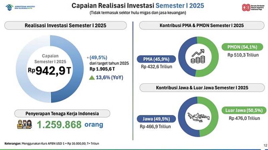Click the Kontribusi Jawa & Luar Jawa header
268x150 pixels.
point(202,88)
